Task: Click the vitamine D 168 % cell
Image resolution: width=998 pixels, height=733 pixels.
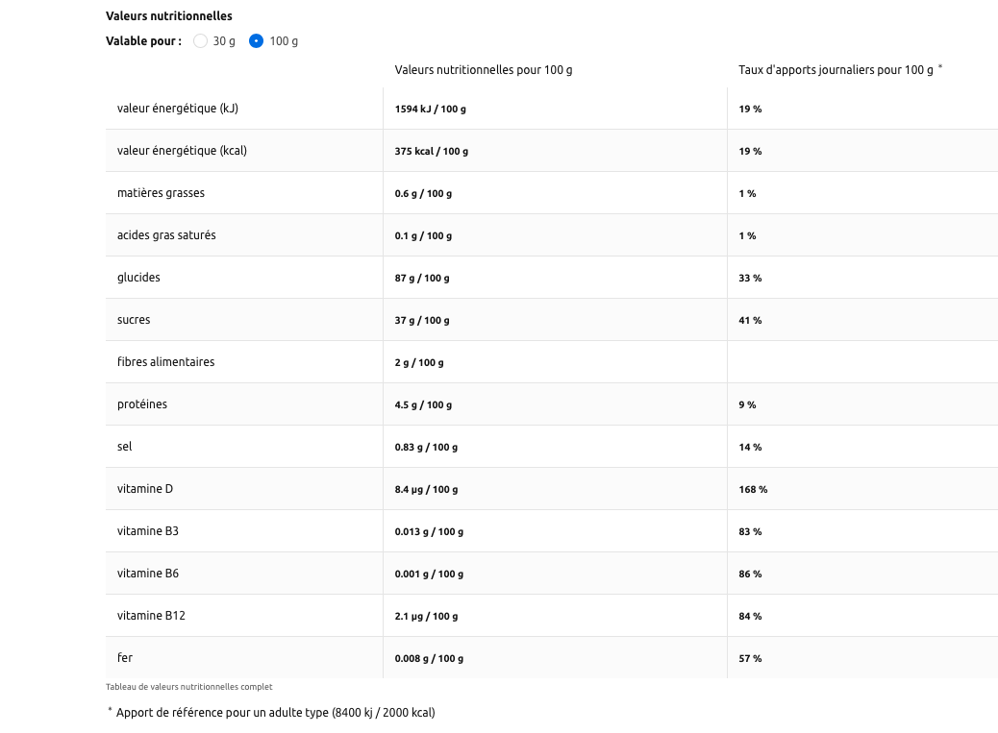Action: (753, 490)
